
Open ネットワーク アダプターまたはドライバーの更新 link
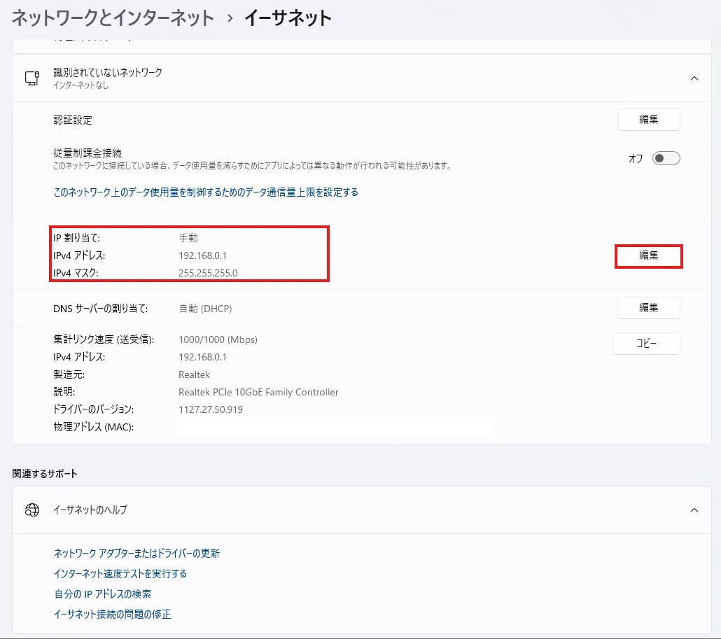(136, 553)
